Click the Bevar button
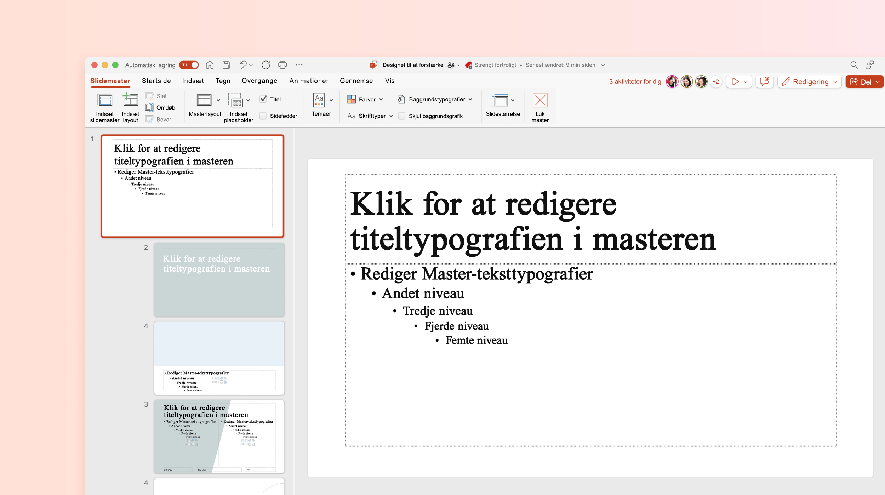Screen dimensions: 885x495 pyautogui.click(x=159, y=120)
